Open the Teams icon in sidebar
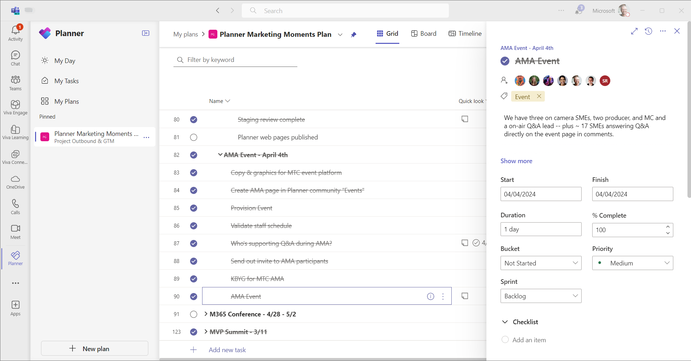Image resolution: width=691 pixels, height=361 pixels. click(x=16, y=83)
